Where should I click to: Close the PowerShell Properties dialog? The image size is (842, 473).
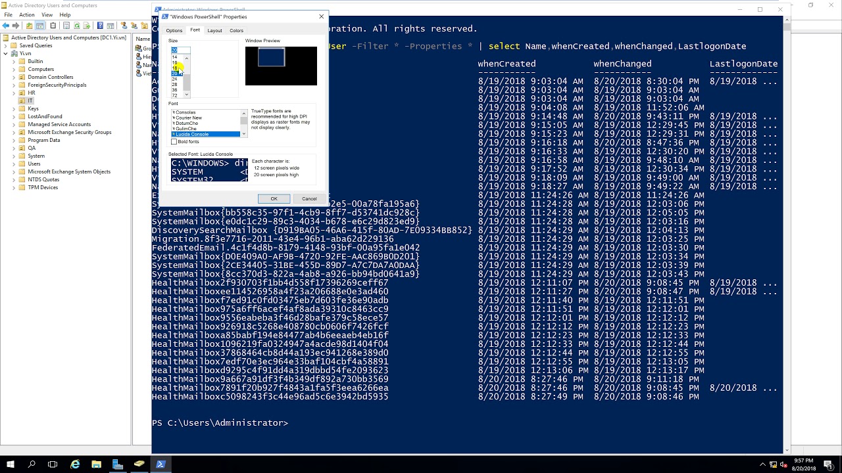coord(321,16)
